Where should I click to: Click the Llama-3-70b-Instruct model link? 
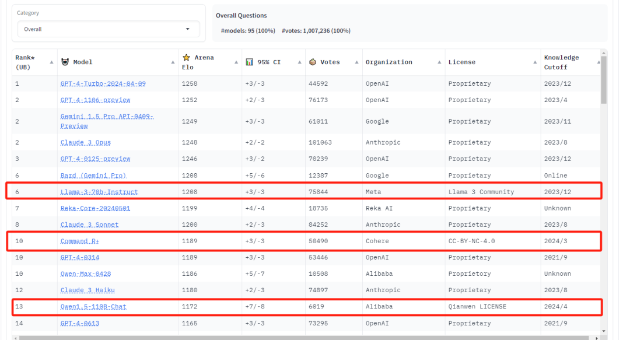[99, 192]
